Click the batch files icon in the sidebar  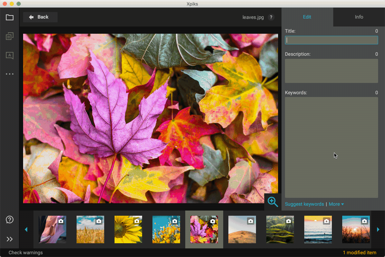point(10,36)
